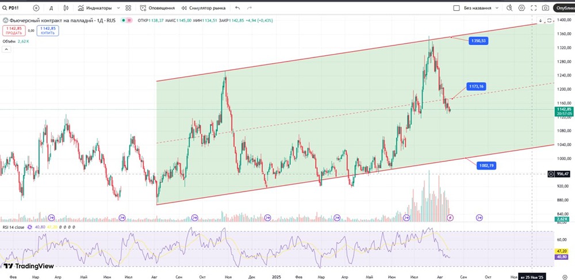Take a chart snapshot with camera icon
Viewport: 575px width, 280px height.
click(x=546, y=7)
